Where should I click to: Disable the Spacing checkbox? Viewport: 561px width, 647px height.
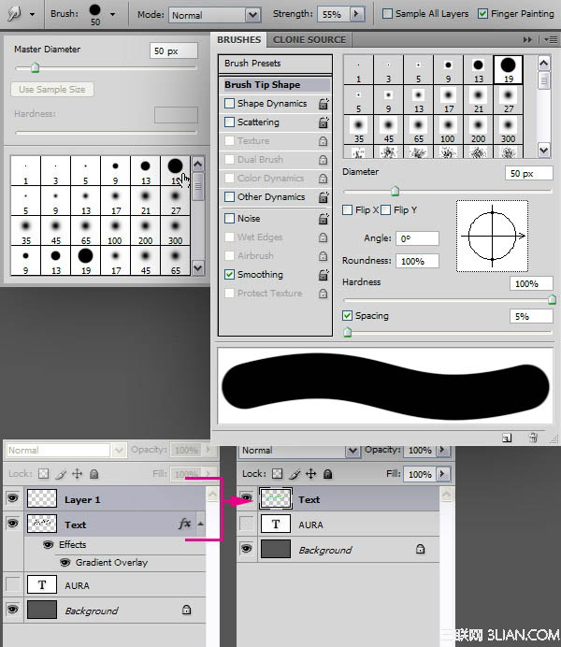click(x=347, y=316)
